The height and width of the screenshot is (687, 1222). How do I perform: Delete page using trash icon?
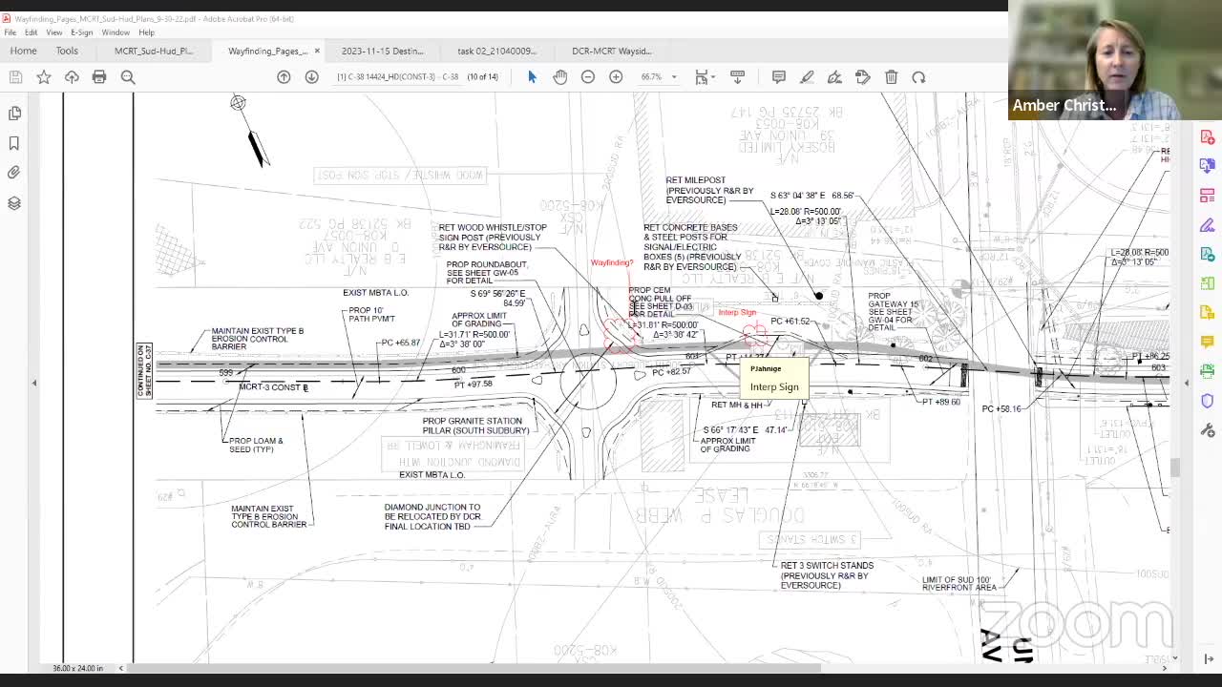891,77
